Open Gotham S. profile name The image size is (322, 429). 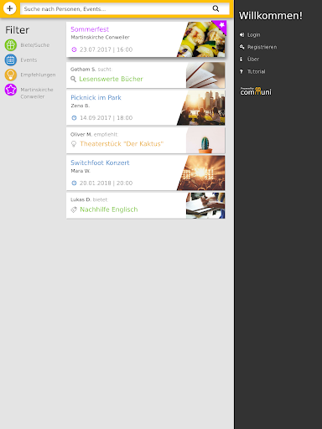tap(83, 69)
